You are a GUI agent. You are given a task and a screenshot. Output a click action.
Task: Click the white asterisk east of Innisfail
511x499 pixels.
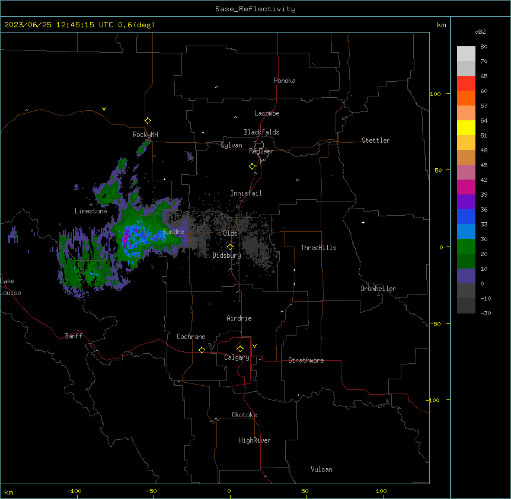tap(298, 180)
